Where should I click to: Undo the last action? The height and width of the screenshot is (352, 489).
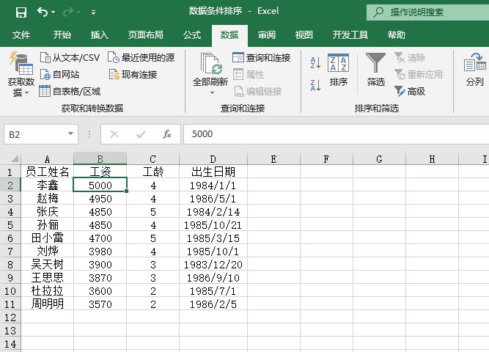click(x=43, y=12)
